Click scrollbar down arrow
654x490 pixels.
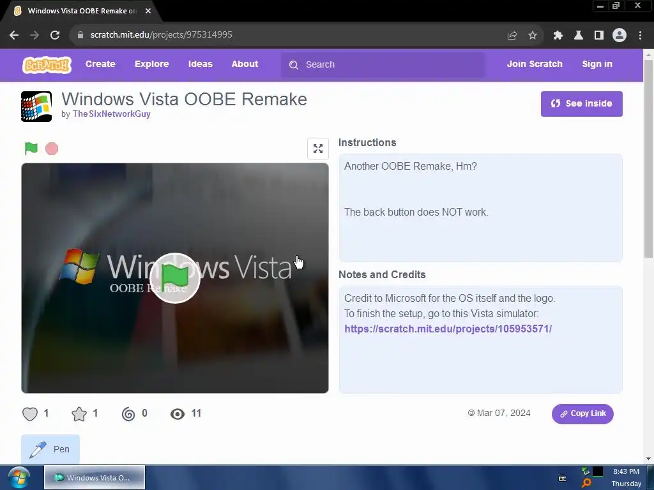[649, 459]
